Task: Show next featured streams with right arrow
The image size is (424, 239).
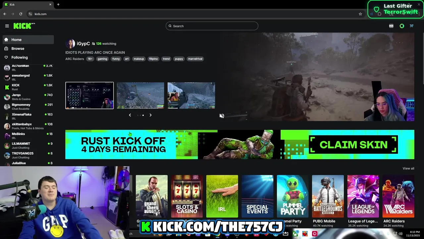Action: click(x=150, y=115)
